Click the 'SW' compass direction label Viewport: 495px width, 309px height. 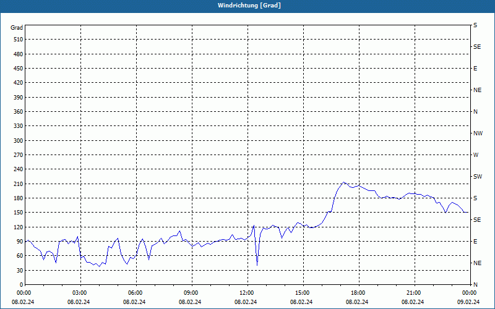pos(478,177)
